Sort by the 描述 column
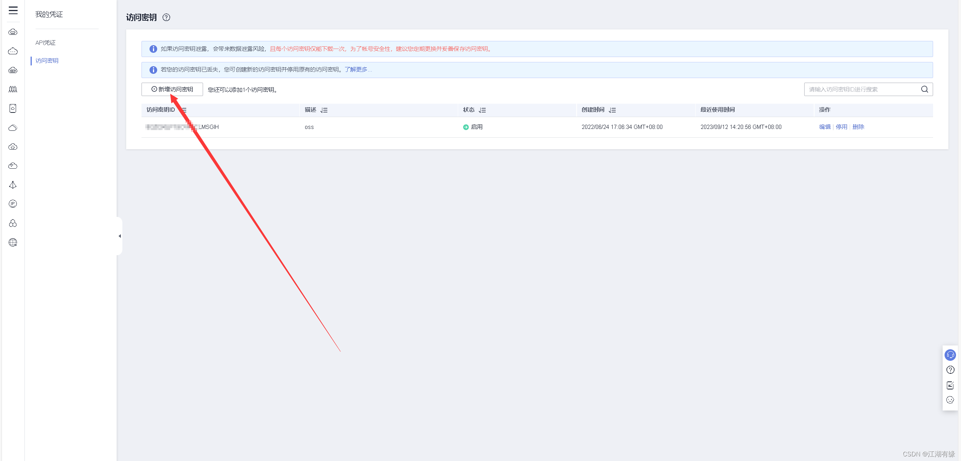The width and height of the screenshot is (961, 461). [x=324, y=110]
